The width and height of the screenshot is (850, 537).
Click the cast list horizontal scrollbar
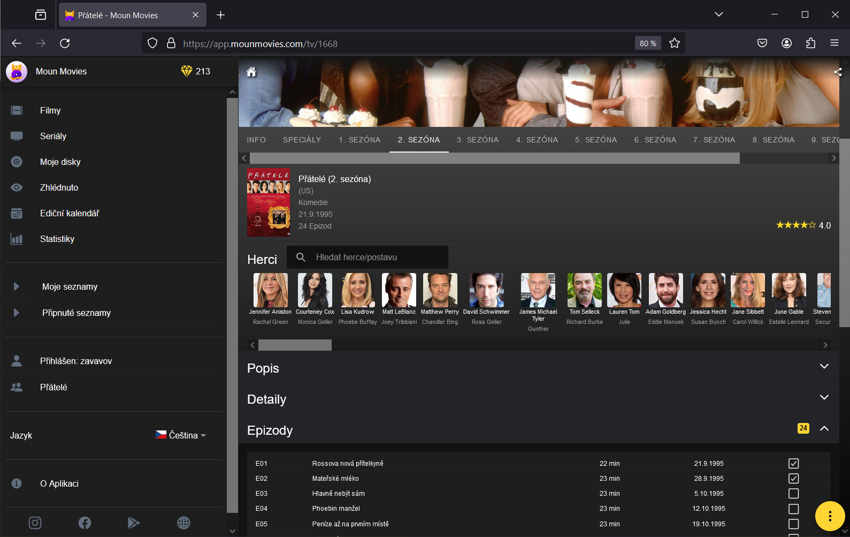click(x=295, y=345)
